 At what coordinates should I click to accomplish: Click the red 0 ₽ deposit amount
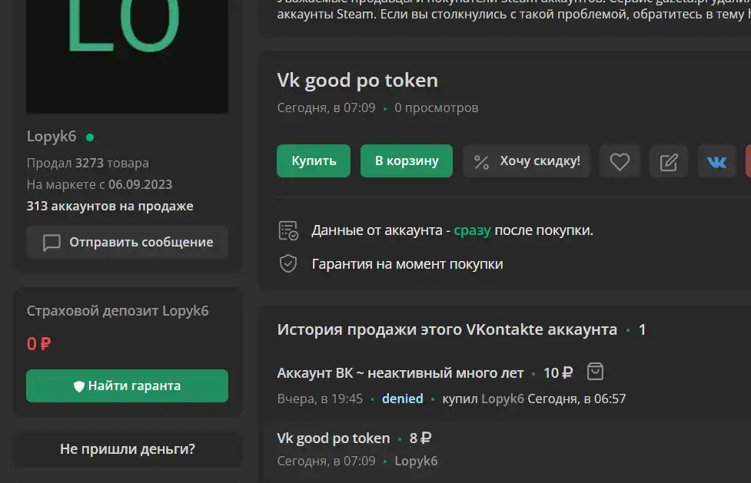(38, 344)
